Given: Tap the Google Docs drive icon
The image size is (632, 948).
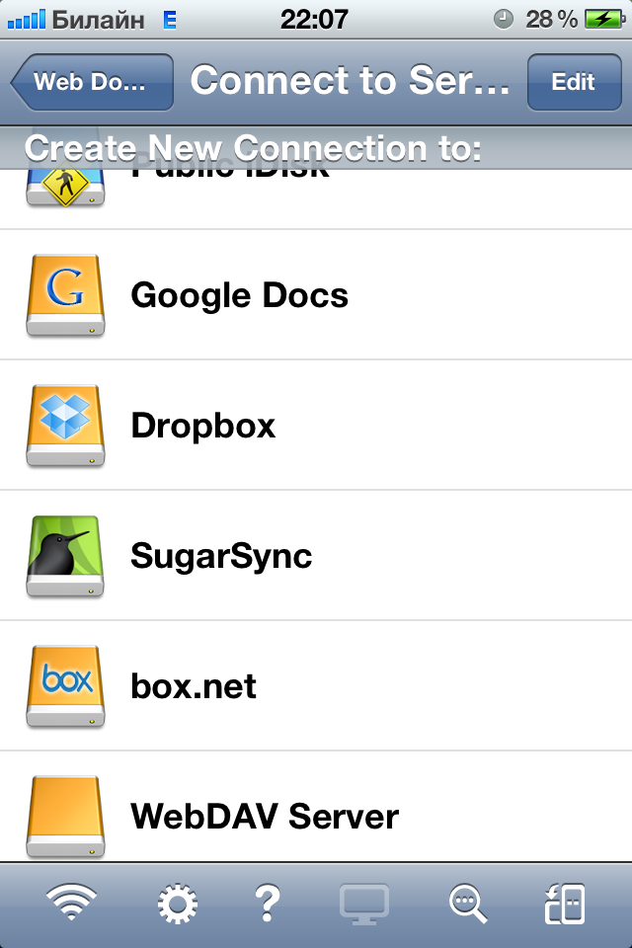Looking at the screenshot, I should coord(65,295).
